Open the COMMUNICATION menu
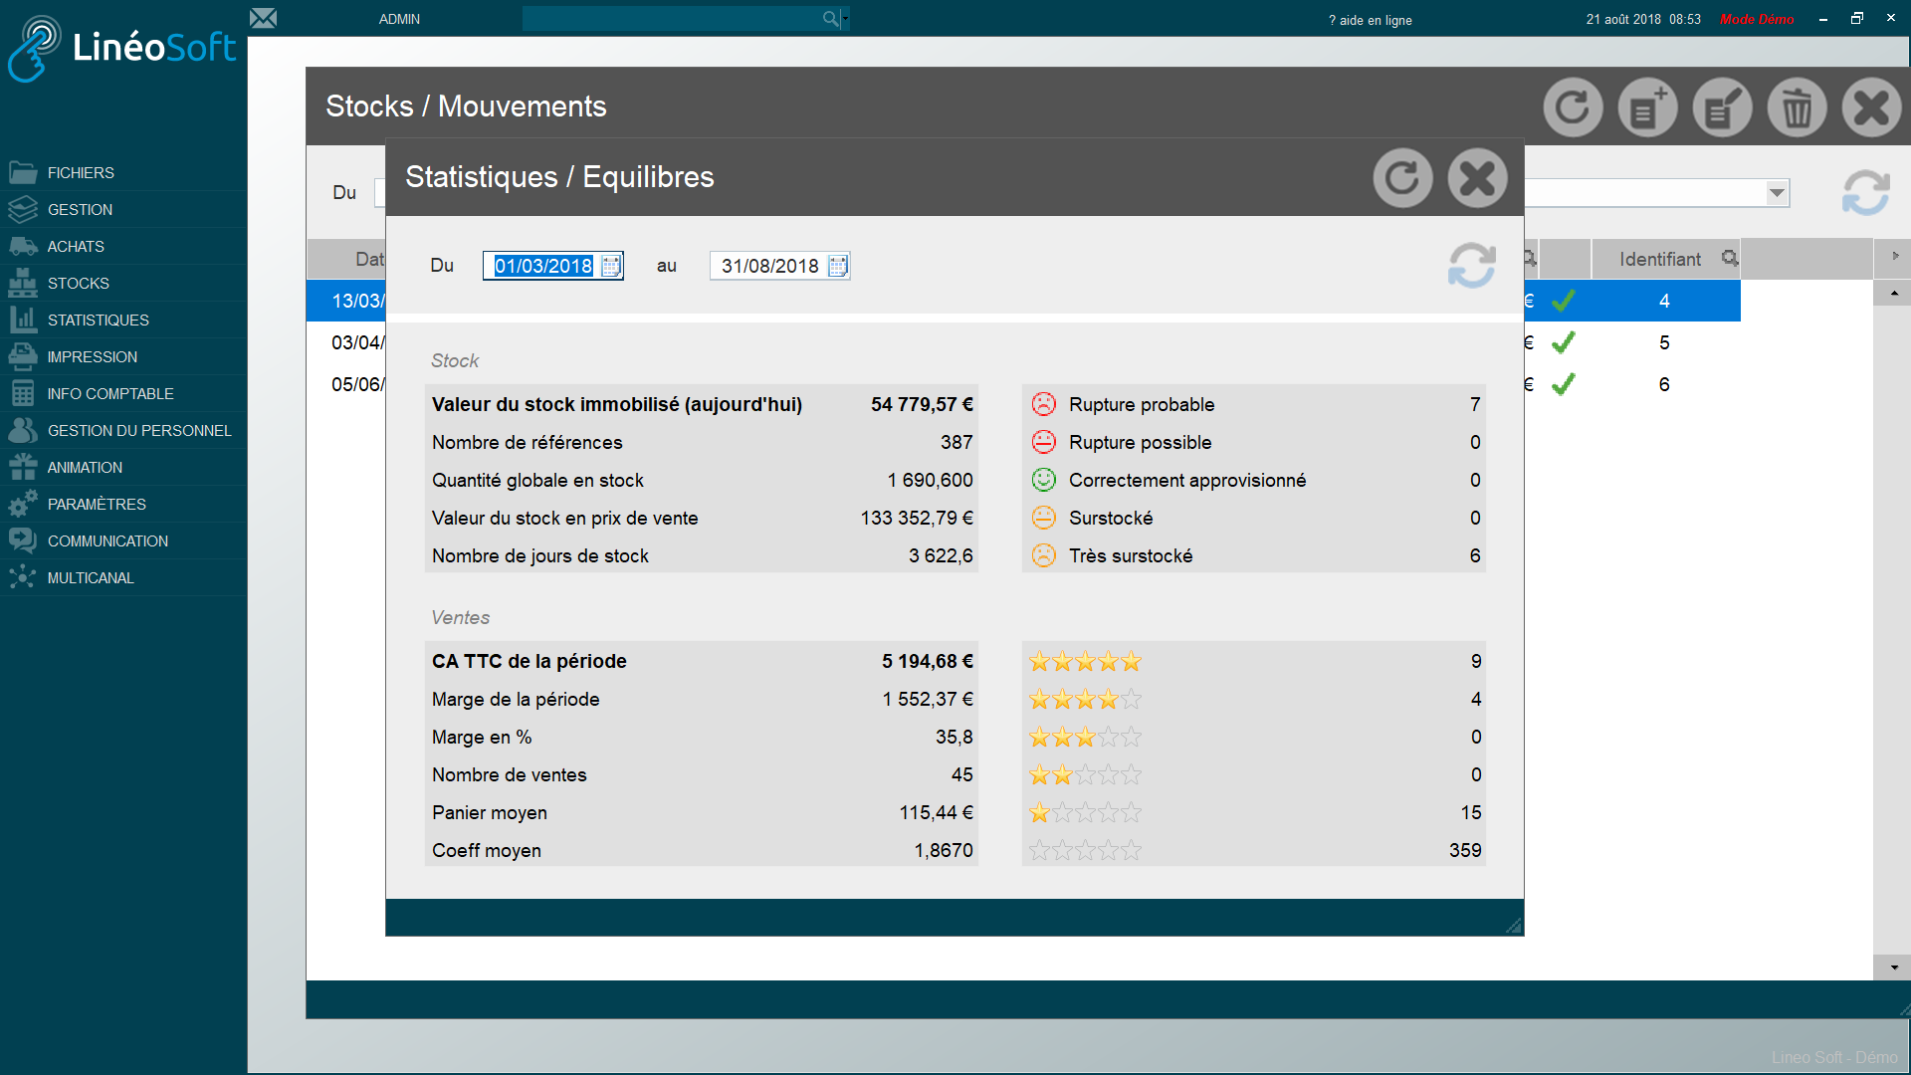This screenshot has width=1911, height=1075. click(x=123, y=540)
